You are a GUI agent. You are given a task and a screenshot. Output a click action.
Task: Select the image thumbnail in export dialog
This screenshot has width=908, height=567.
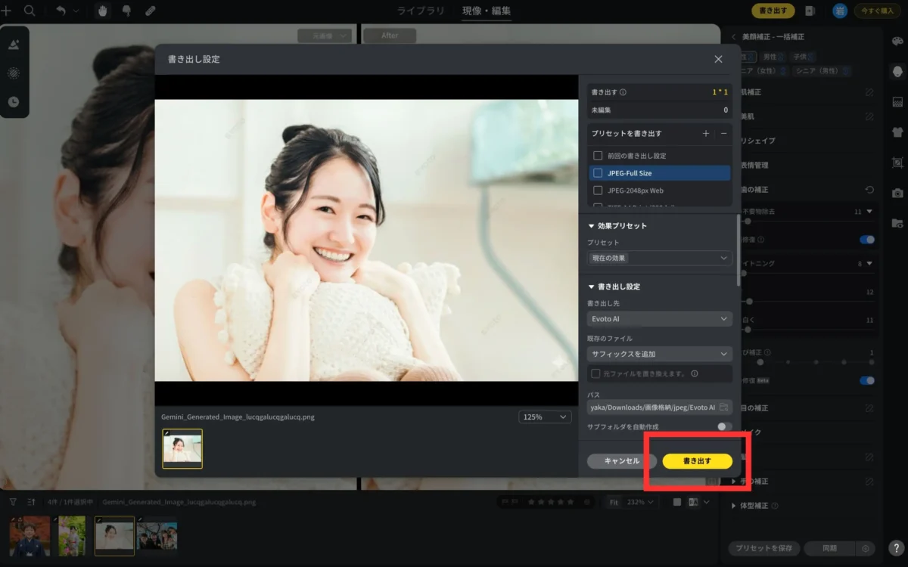point(182,448)
